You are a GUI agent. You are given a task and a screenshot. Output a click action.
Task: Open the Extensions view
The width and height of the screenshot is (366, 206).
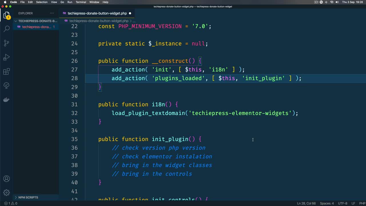click(x=6, y=72)
